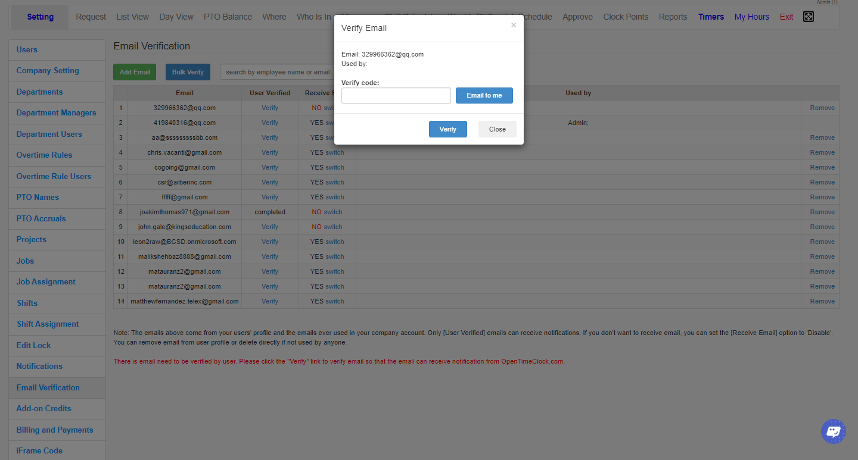Screen dimensions: 858x460
Task: Click the Verify link for fffff@gmail.com
Action: [x=269, y=196]
